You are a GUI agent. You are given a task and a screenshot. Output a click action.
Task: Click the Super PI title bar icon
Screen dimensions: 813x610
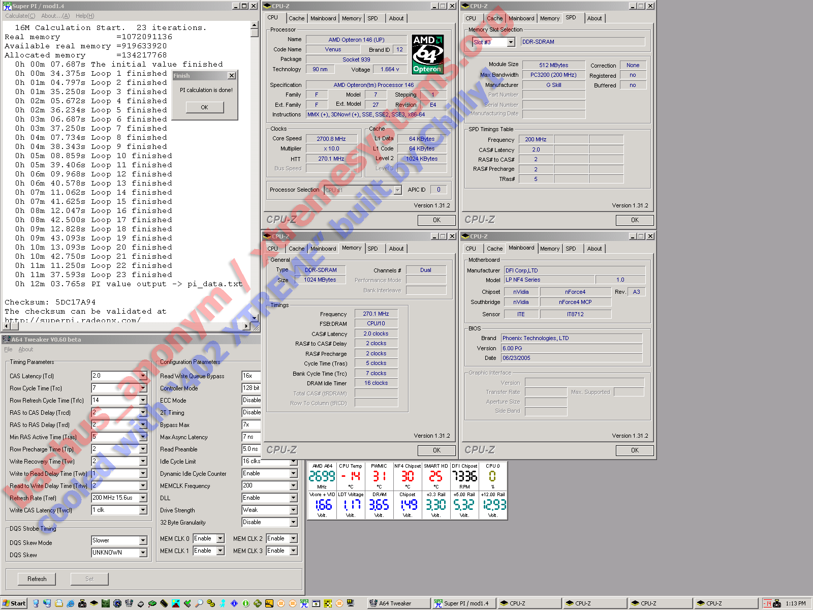[7, 6]
